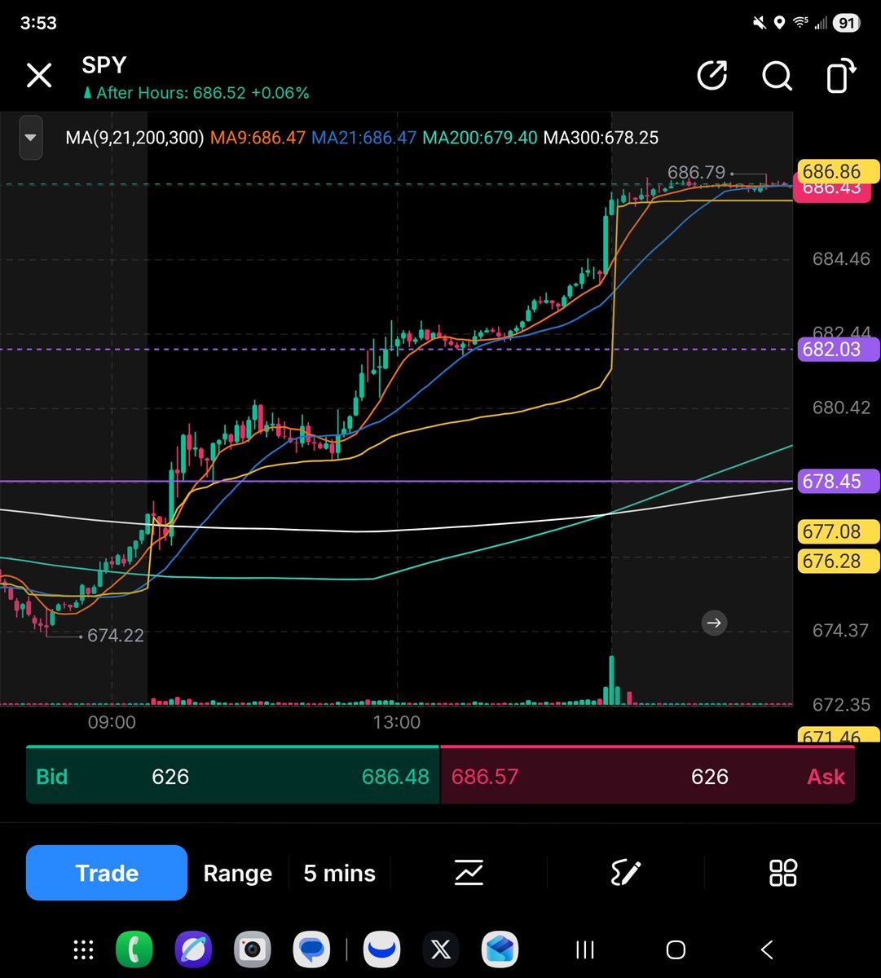Tap the recent apps navigation button

coord(584,949)
